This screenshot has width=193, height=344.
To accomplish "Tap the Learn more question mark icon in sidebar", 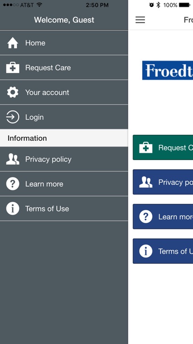I will pos(13,184).
